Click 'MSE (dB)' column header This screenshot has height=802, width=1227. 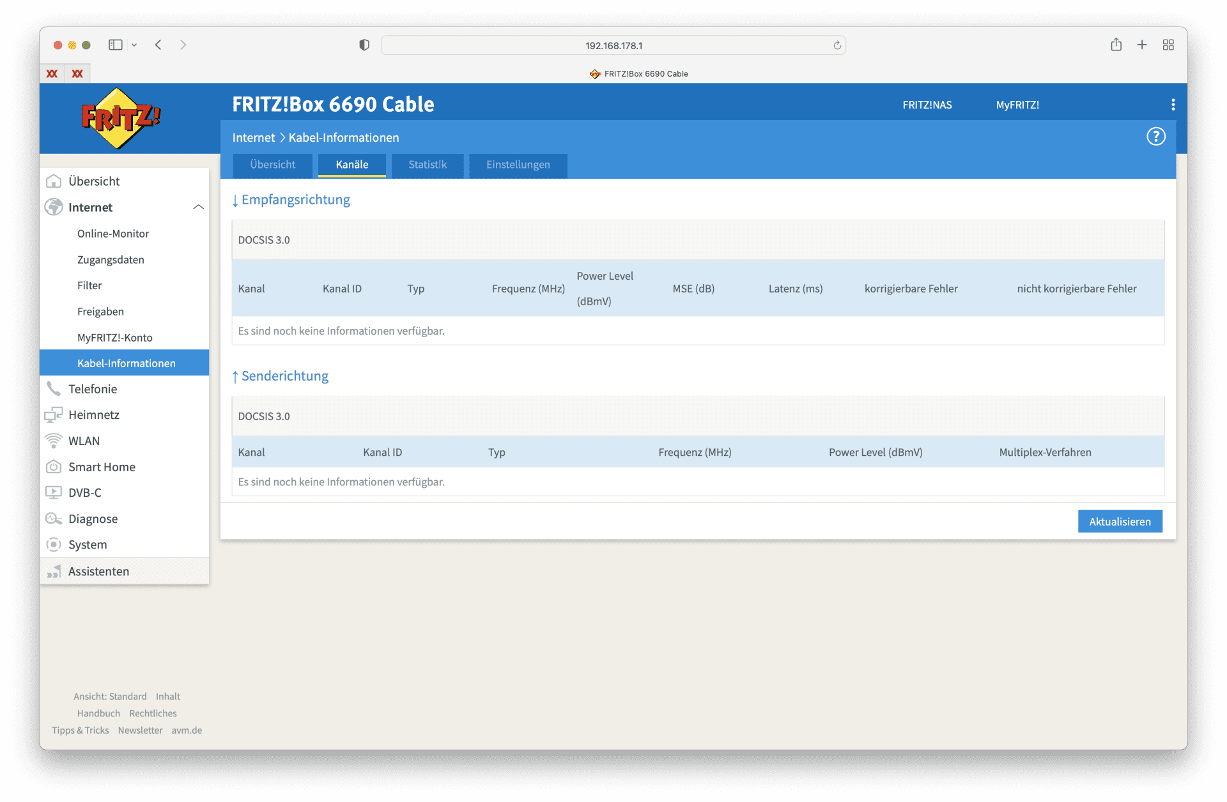[x=693, y=289]
